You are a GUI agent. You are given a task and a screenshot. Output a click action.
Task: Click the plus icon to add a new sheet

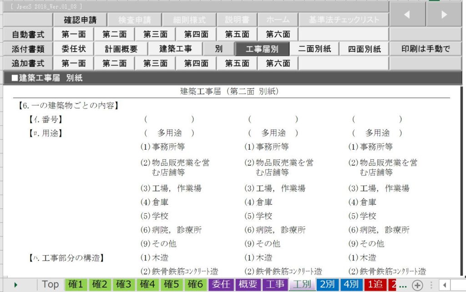pyautogui.click(x=417, y=284)
